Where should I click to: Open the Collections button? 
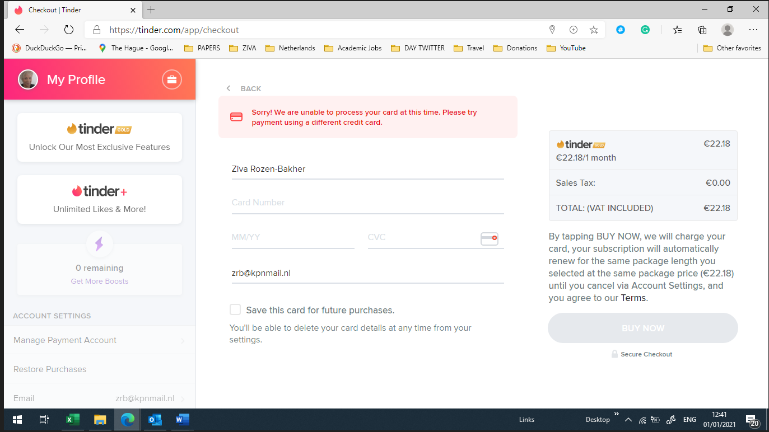coord(702,30)
